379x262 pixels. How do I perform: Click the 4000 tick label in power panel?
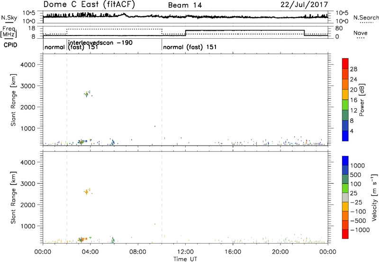[x=27, y=65]
